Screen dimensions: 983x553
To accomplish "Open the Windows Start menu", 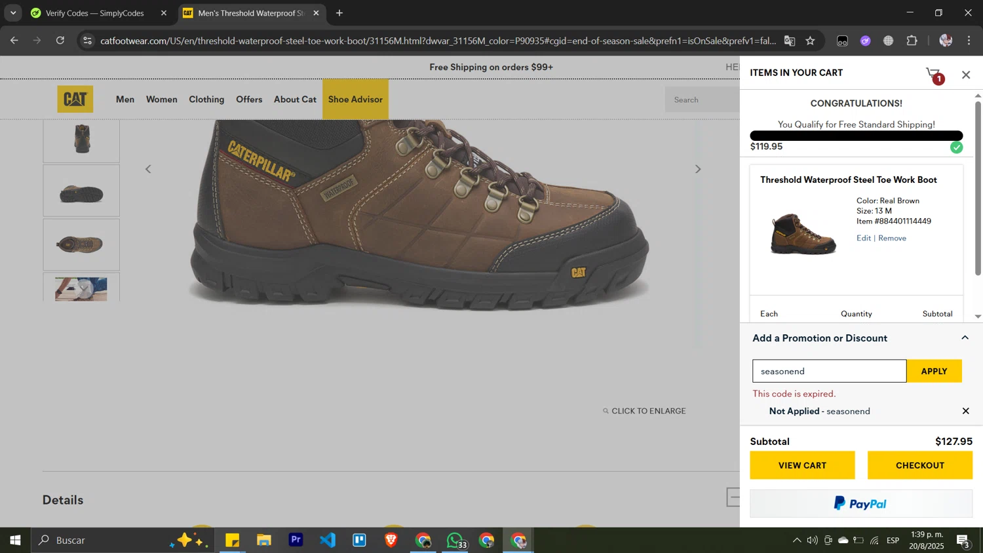I will click(x=15, y=541).
